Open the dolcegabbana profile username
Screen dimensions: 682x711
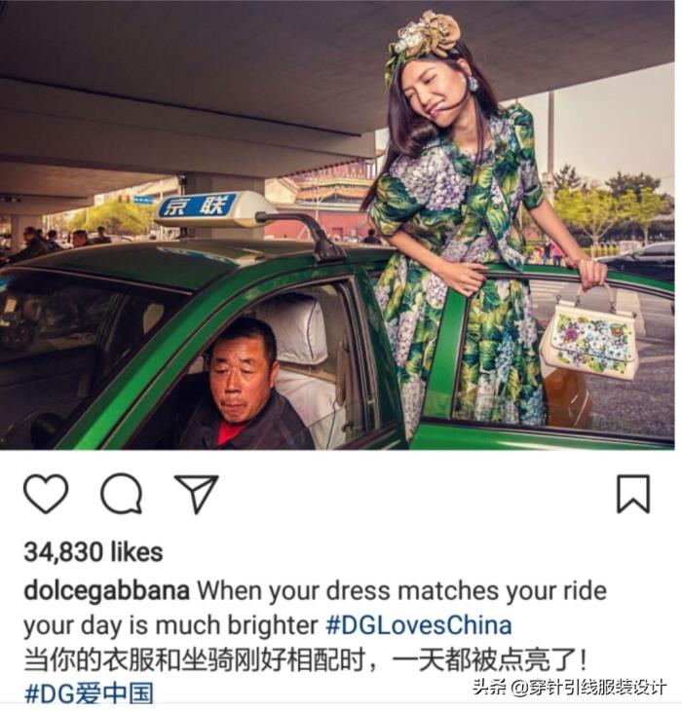tap(106, 592)
